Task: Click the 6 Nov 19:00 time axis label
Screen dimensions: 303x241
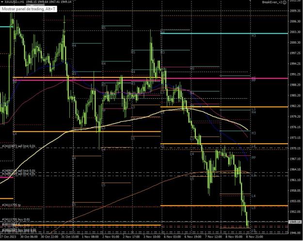Action: click(193, 237)
